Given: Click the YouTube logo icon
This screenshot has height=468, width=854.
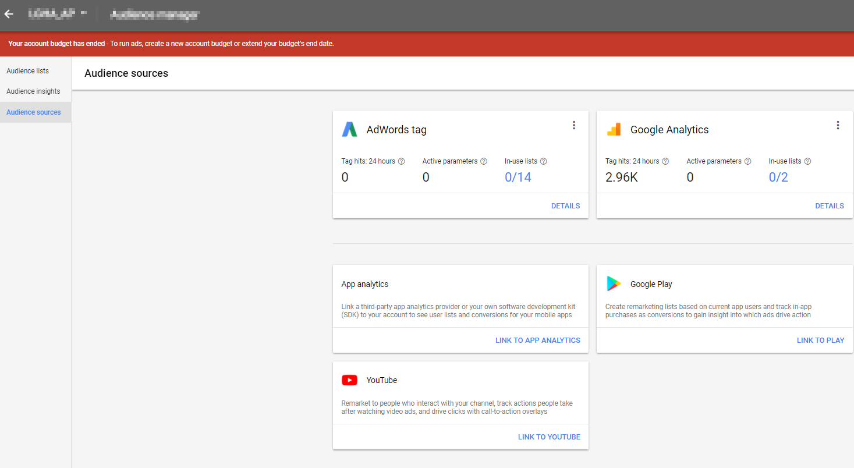Looking at the screenshot, I should click(349, 380).
